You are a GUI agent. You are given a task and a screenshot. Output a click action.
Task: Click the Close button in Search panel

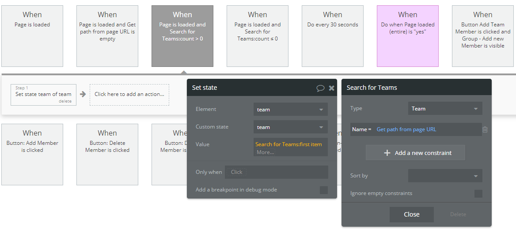click(x=411, y=214)
